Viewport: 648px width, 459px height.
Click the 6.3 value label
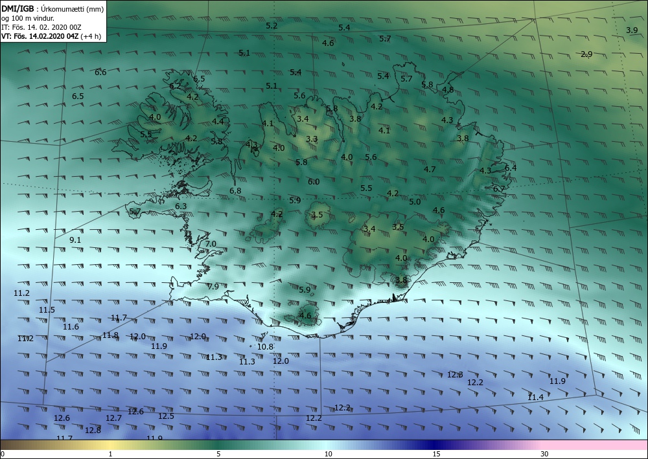click(x=181, y=207)
